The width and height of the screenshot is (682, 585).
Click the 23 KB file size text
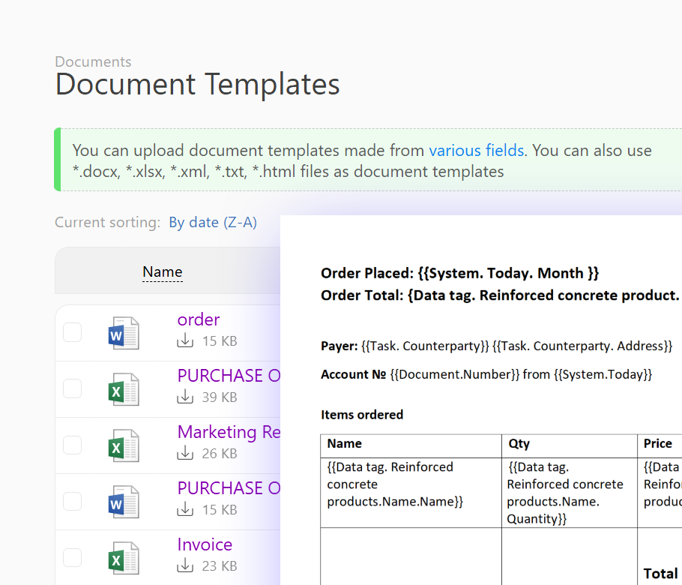[x=220, y=565]
